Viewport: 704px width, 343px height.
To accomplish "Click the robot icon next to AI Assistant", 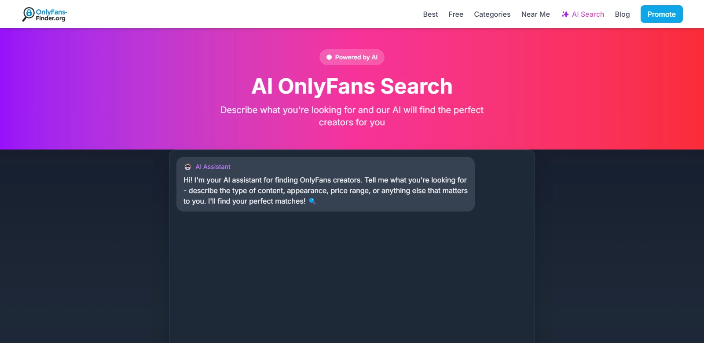I will point(188,167).
